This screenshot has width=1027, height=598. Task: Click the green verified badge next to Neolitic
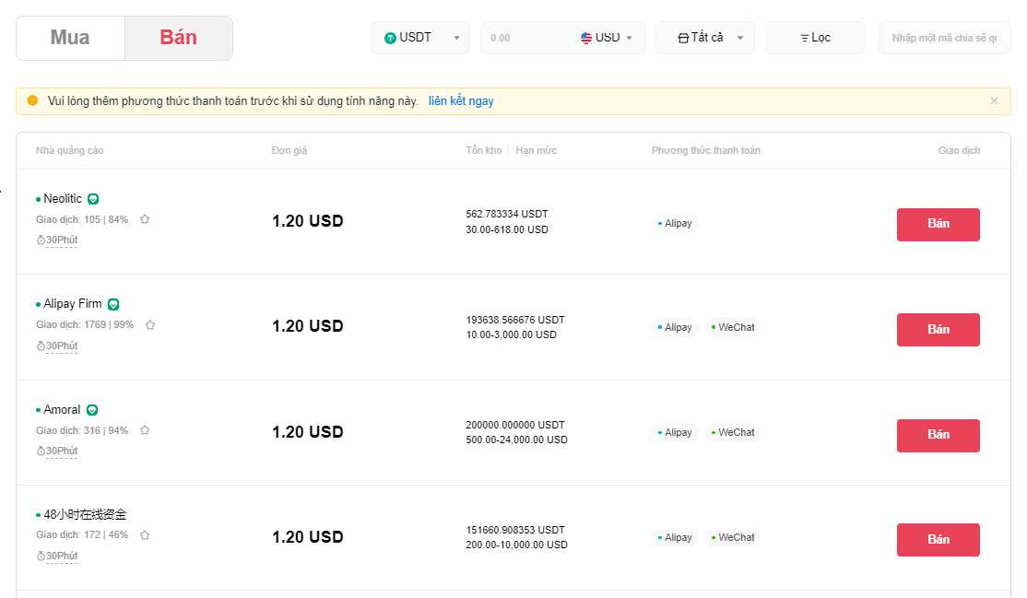point(93,199)
